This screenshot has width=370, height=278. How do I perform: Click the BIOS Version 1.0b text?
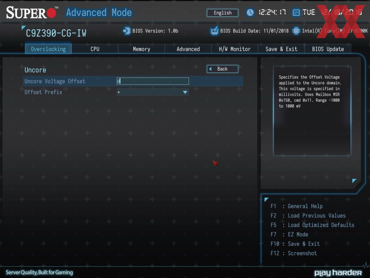[155, 31]
